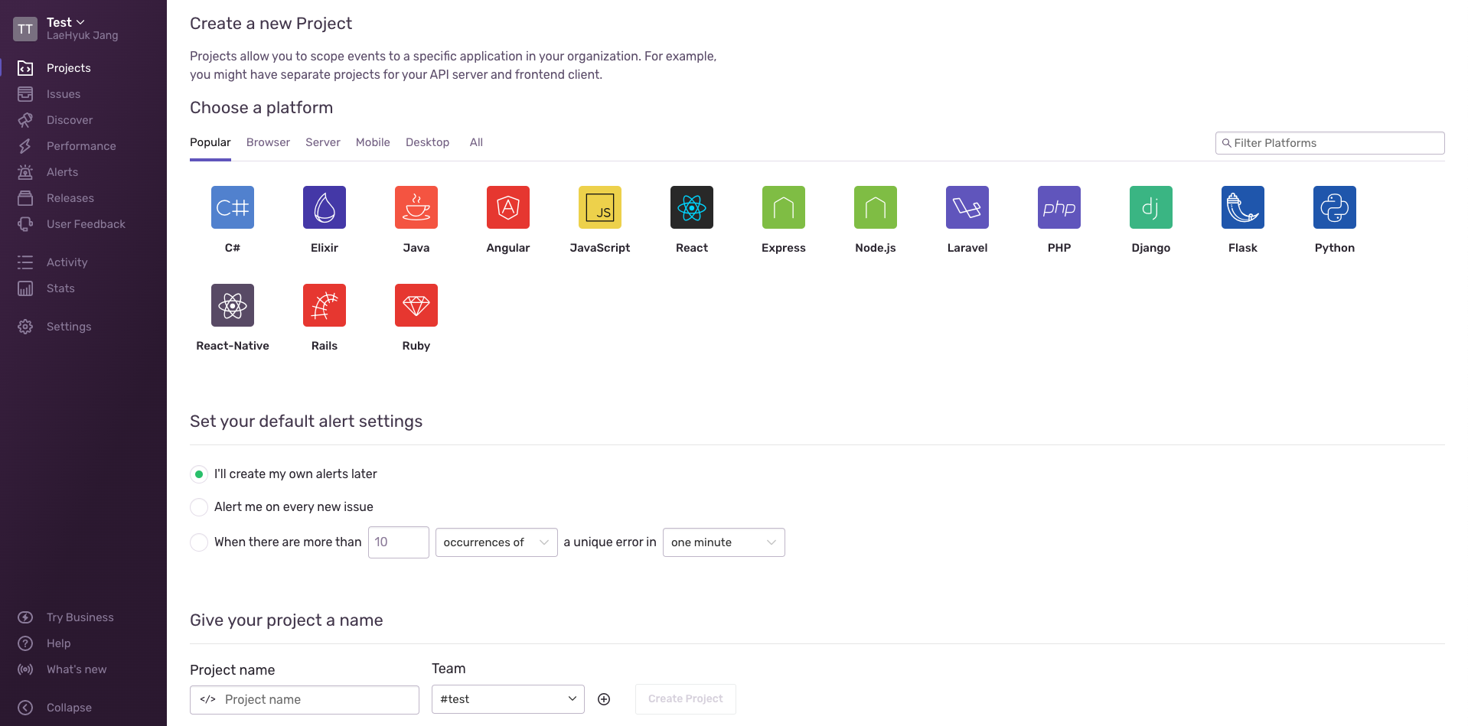Pick the Java platform icon

[x=416, y=207]
